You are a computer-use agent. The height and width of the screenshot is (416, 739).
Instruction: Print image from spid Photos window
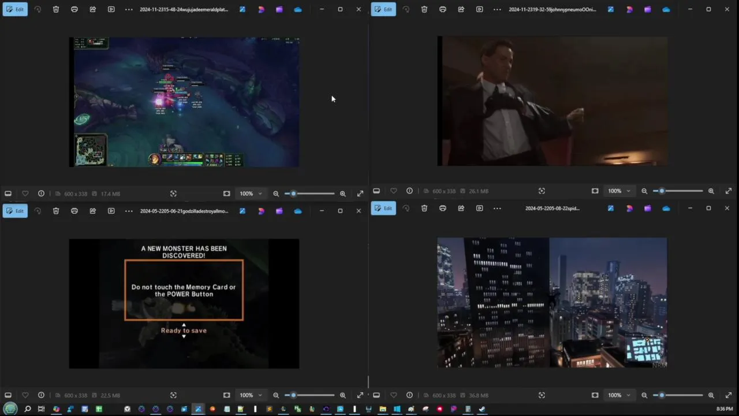point(443,208)
